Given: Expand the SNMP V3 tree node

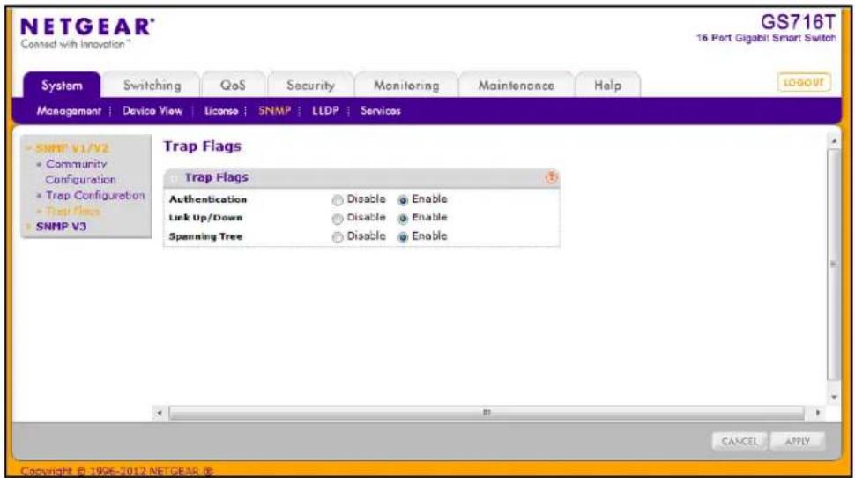Looking at the screenshot, I should 28,227.
